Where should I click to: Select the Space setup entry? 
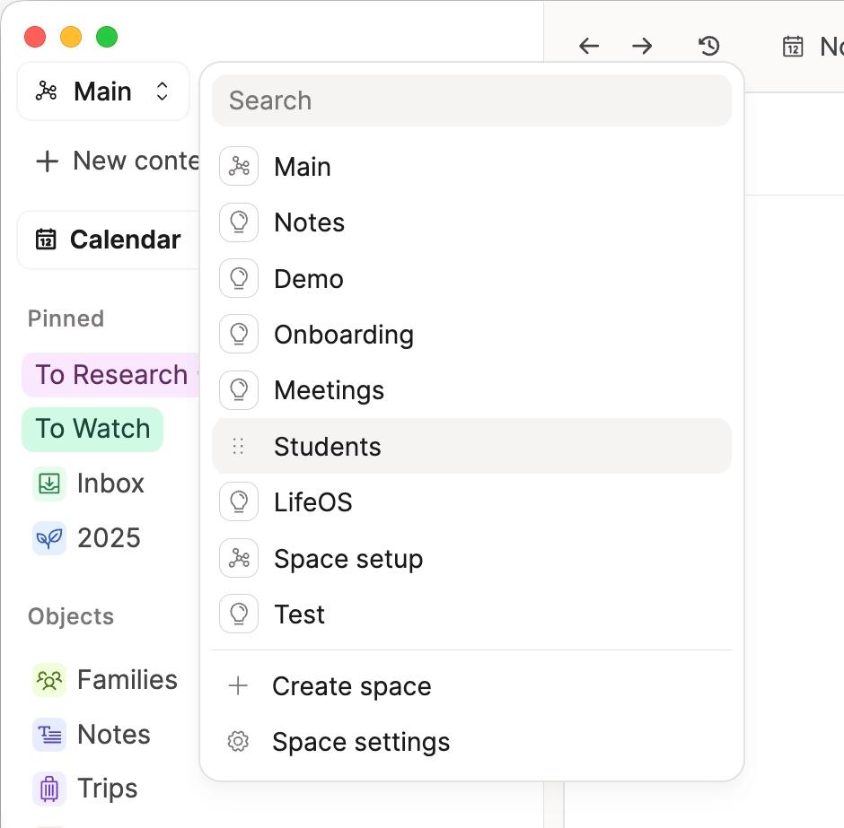click(x=347, y=559)
